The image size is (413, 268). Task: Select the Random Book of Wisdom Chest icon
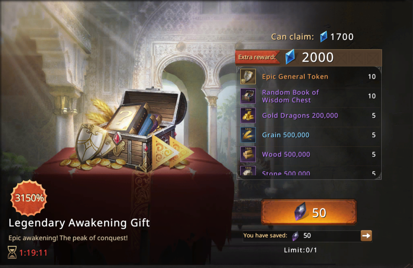click(x=248, y=96)
